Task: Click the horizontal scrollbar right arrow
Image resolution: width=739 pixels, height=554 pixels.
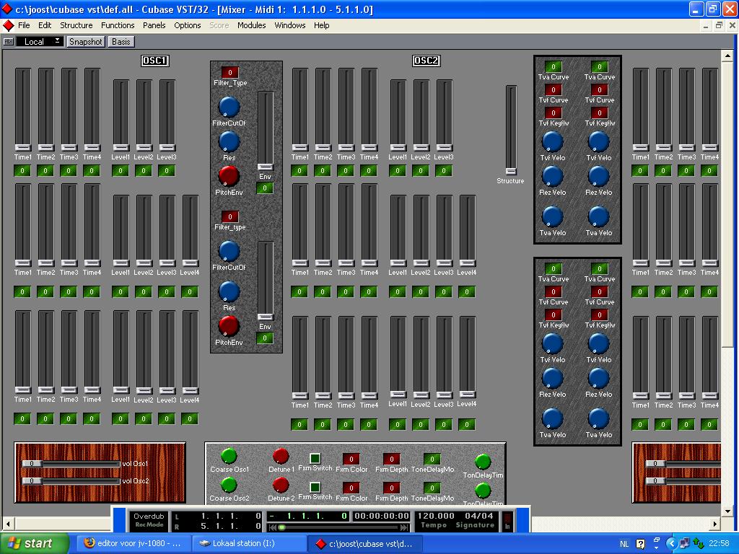Action: click(715, 524)
